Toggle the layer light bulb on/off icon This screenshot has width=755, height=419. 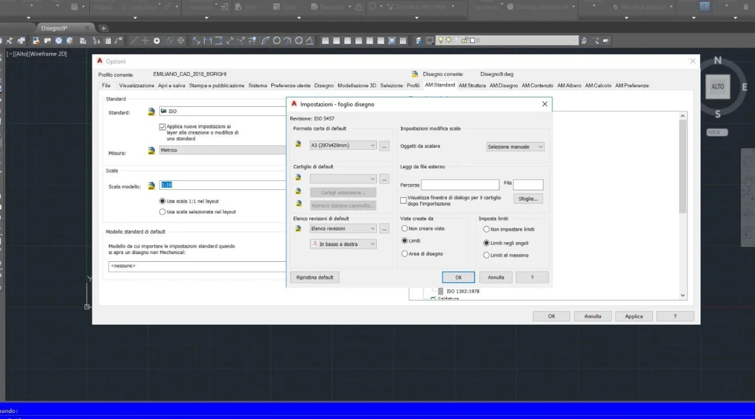[440, 41]
